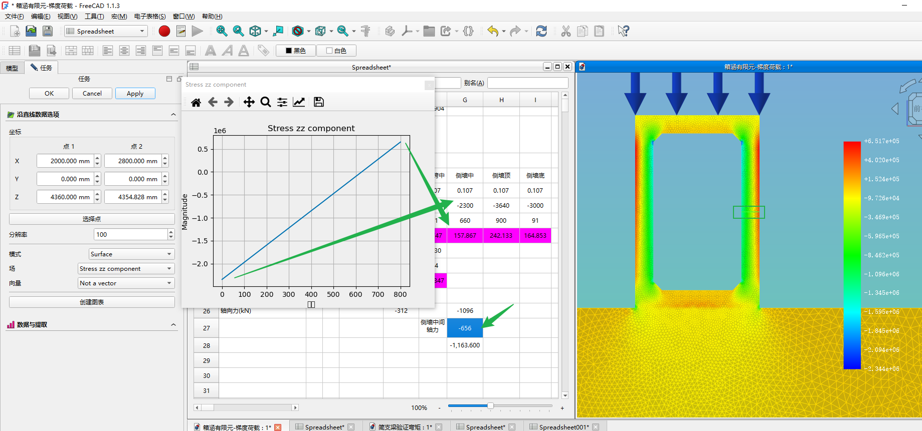Open the undo history dropdown arrow
This screenshot has height=431, width=922.
click(x=503, y=32)
